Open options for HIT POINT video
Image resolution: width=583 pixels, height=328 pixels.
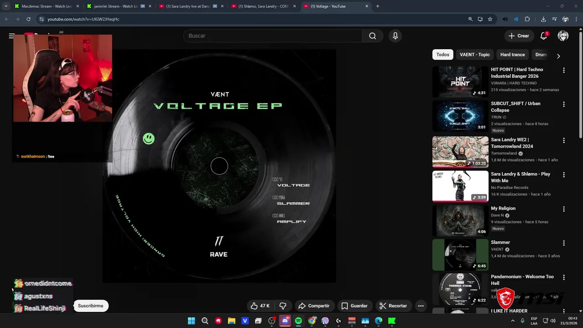pos(564,70)
